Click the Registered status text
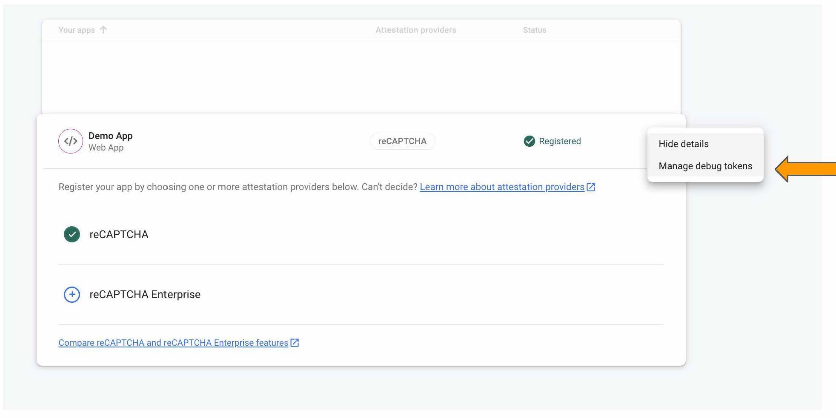 point(560,141)
